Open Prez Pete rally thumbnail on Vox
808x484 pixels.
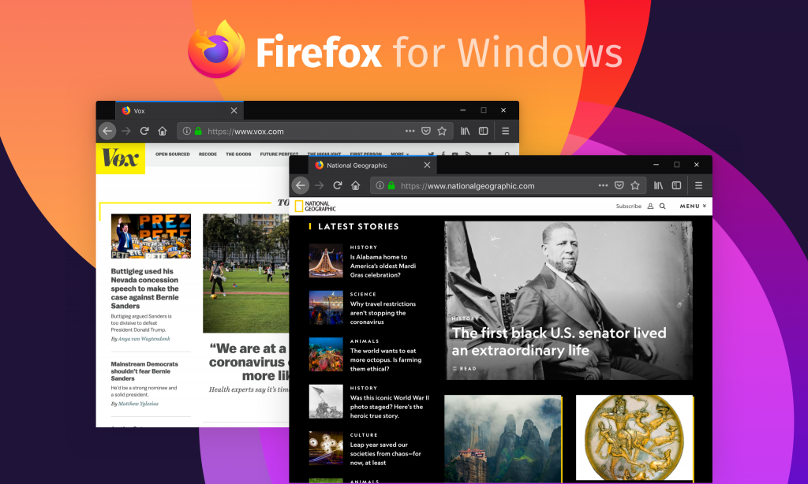151,236
